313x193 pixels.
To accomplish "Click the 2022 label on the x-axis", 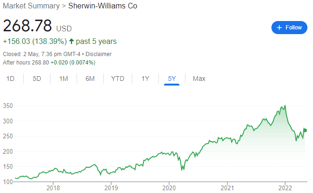I will coord(284,188).
